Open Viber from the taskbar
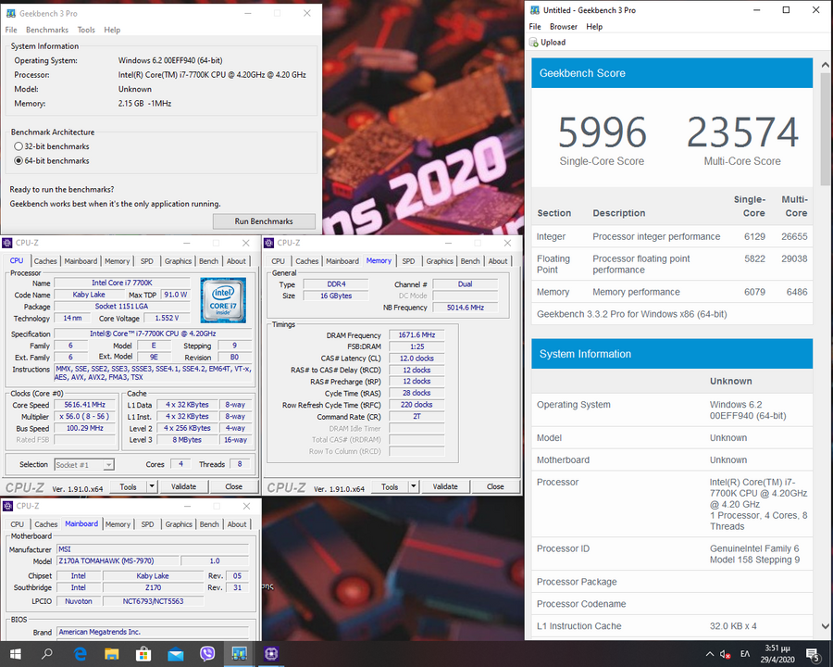The height and width of the screenshot is (667, 833). tap(207, 654)
